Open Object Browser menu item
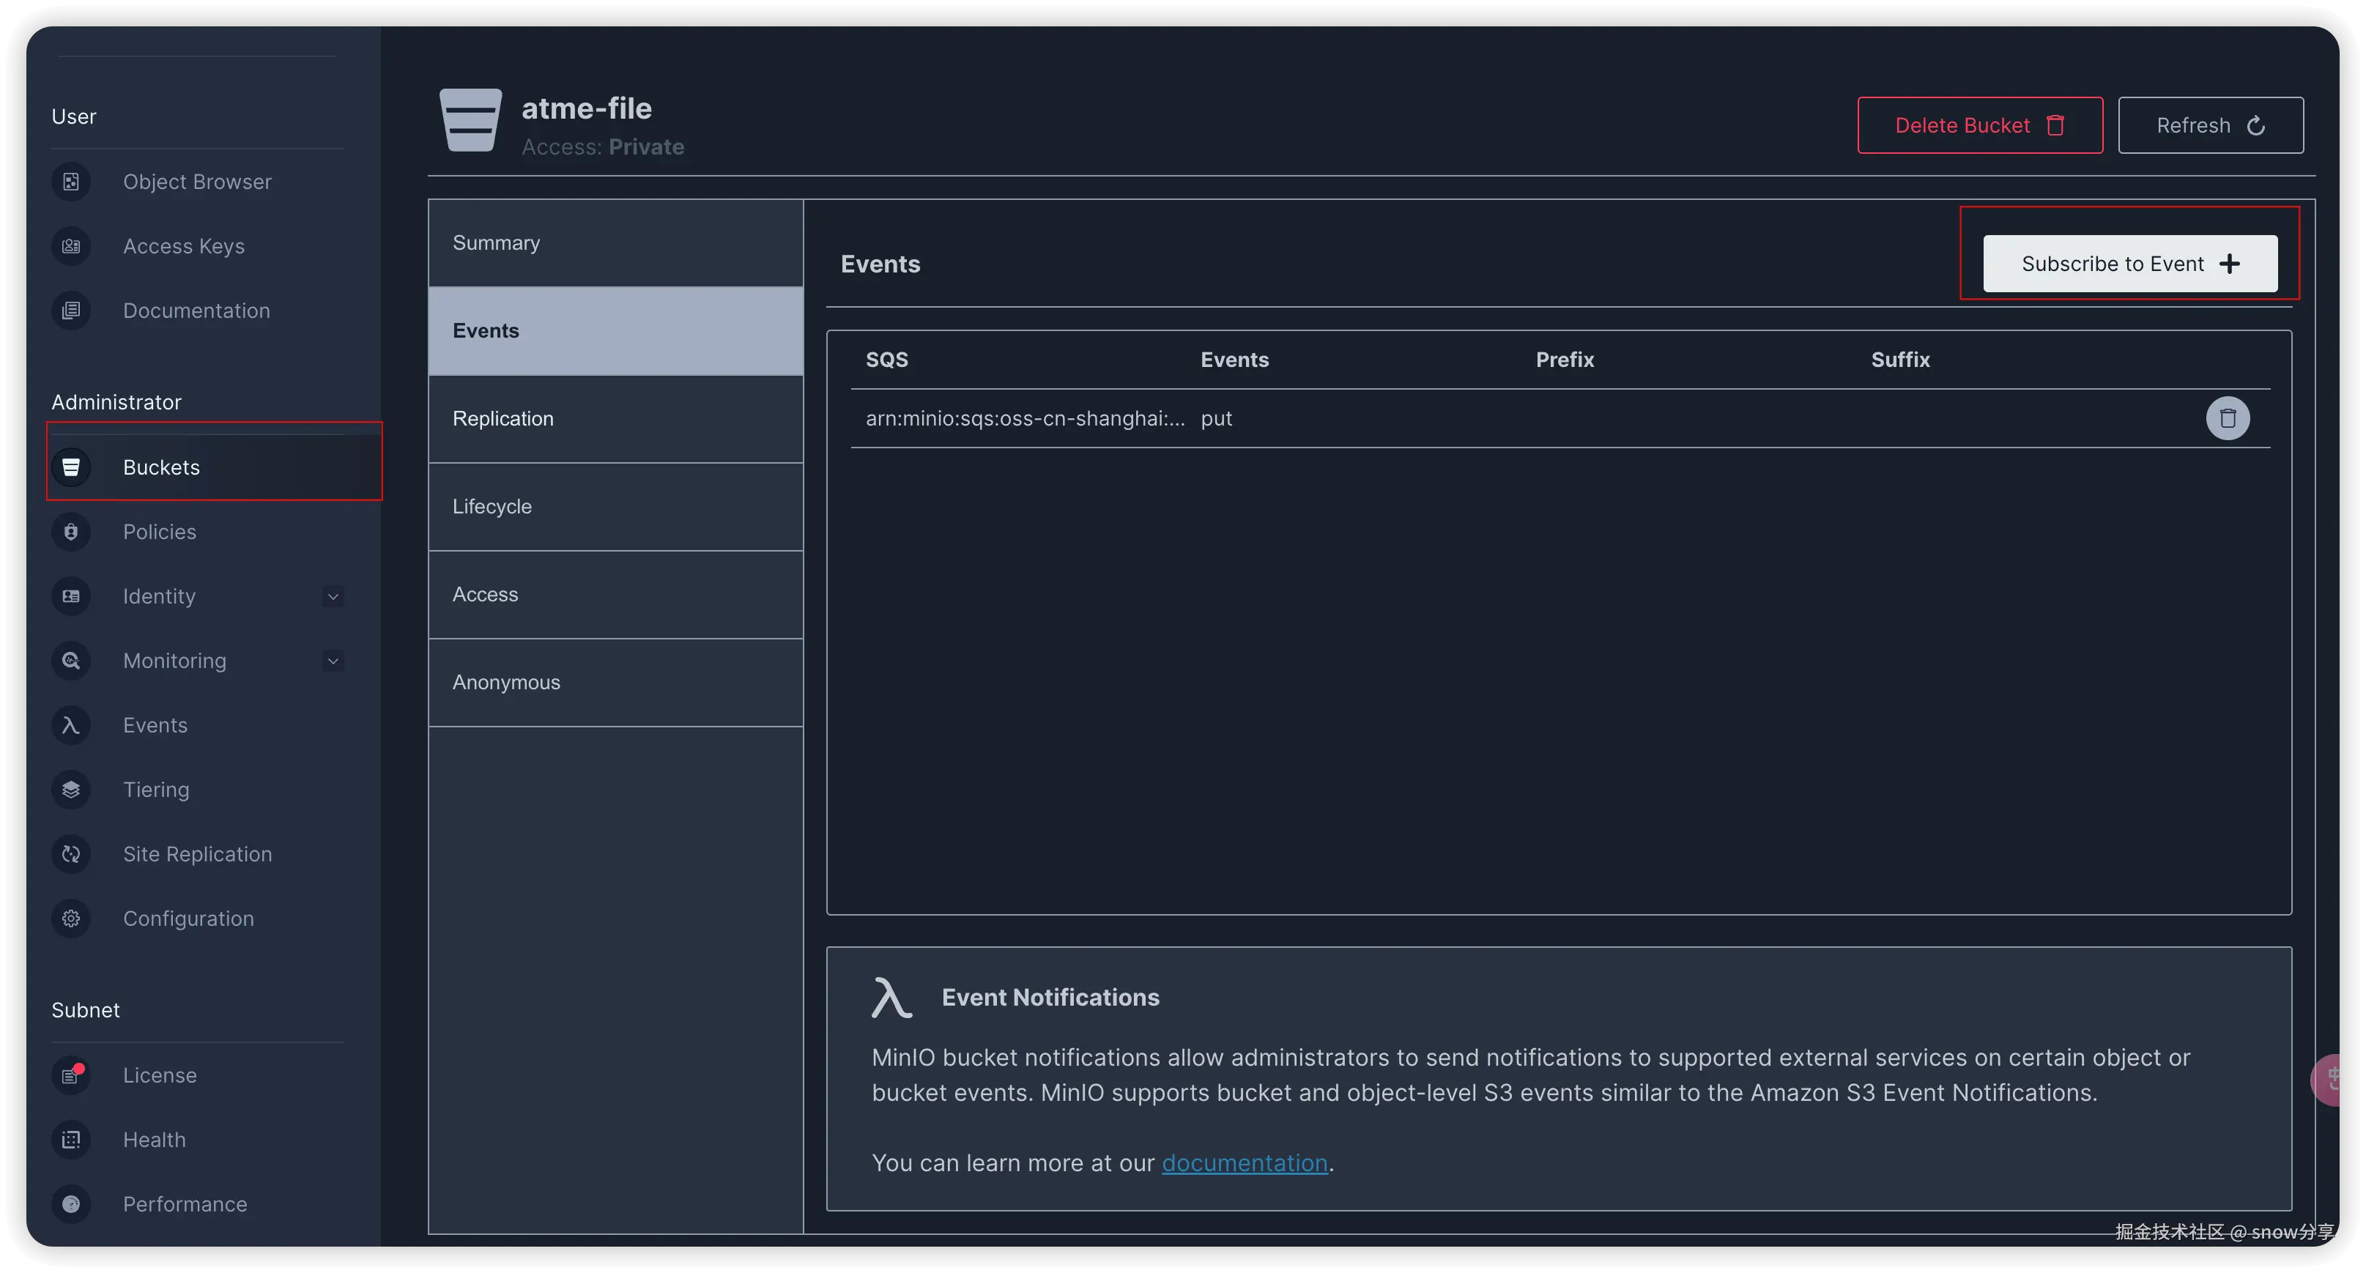The height and width of the screenshot is (1273, 2366). pyautogui.click(x=198, y=182)
